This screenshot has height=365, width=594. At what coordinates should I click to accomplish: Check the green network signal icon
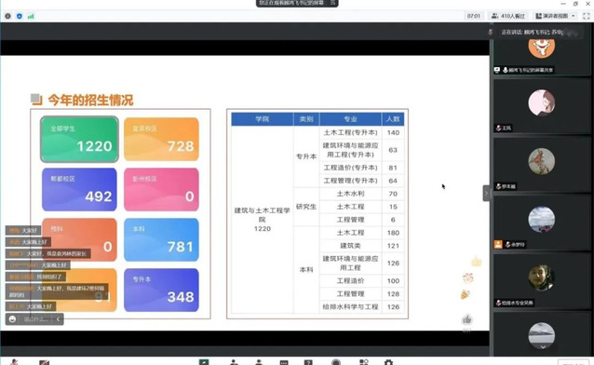pos(31,16)
